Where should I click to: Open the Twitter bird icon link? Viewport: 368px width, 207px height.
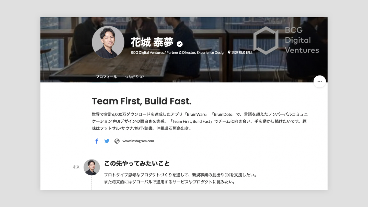click(x=107, y=141)
